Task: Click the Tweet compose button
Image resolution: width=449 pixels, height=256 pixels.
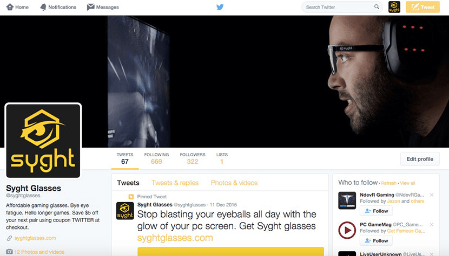Action: (x=422, y=7)
